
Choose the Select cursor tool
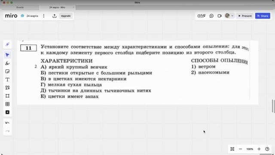[7, 55]
